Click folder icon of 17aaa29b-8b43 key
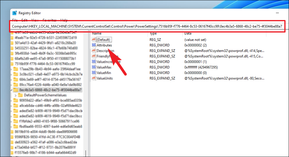The width and height of the screenshot is (289, 157). tap(16, 69)
